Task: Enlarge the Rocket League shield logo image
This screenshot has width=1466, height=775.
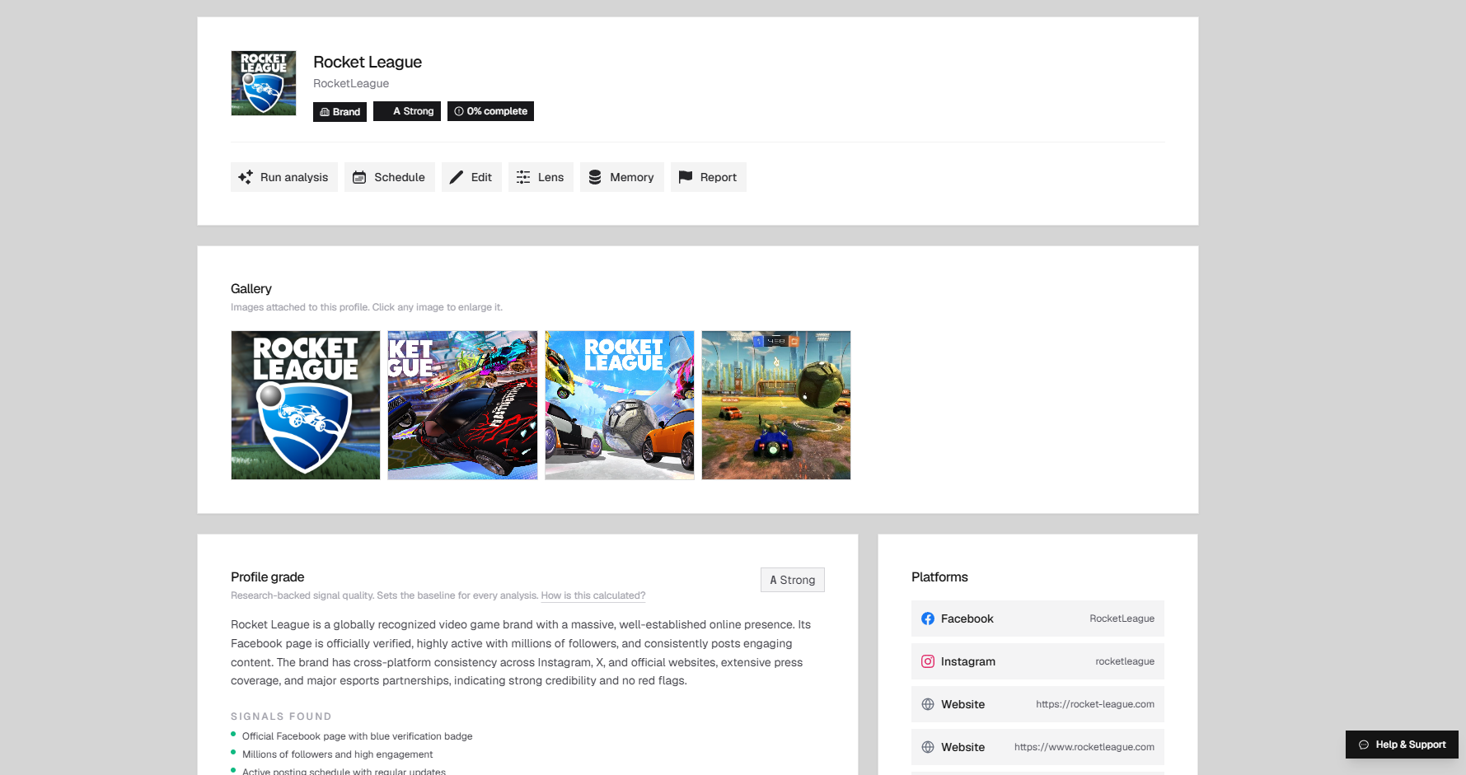Action: (x=306, y=405)
